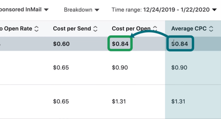Viewport: 221px width, 119px height.
Task: Click the 12/24/2019 - 1/22/2020 date text
Action: click(x=176, y=10)
